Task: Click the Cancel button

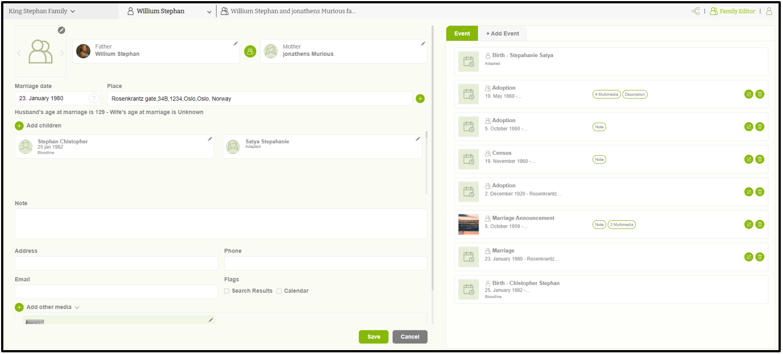Action: 410,337
